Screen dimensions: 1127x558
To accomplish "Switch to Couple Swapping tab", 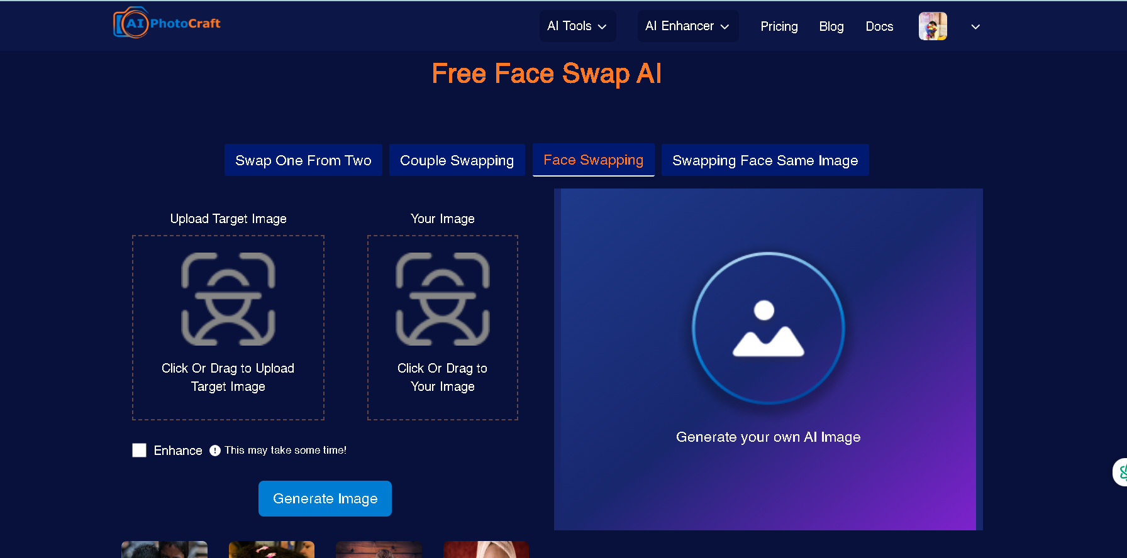I will [457, 160].
